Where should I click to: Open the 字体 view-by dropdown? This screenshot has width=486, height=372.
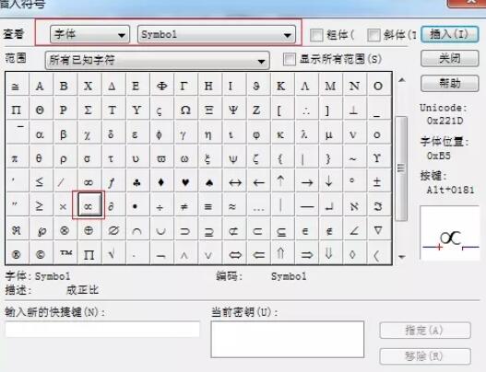coord(89,34)
